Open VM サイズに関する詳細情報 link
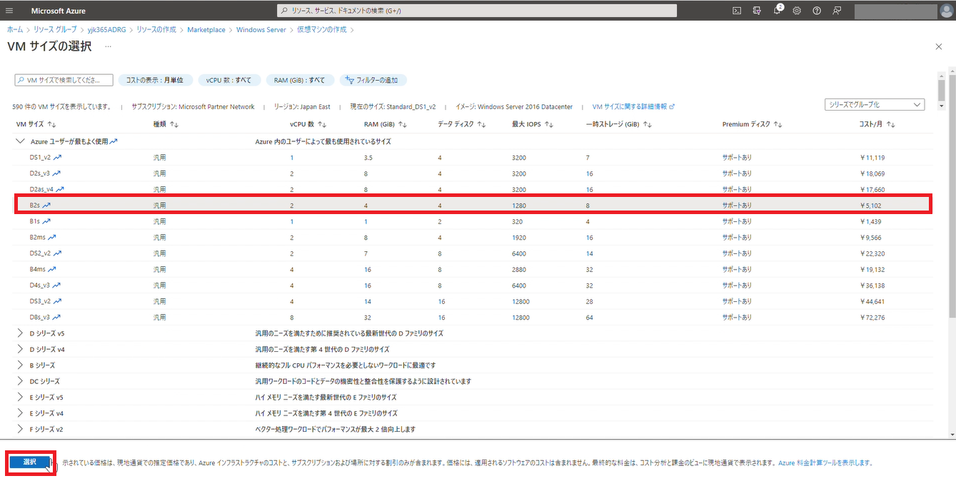The image size is (956, 481). (x=633, y=107)
